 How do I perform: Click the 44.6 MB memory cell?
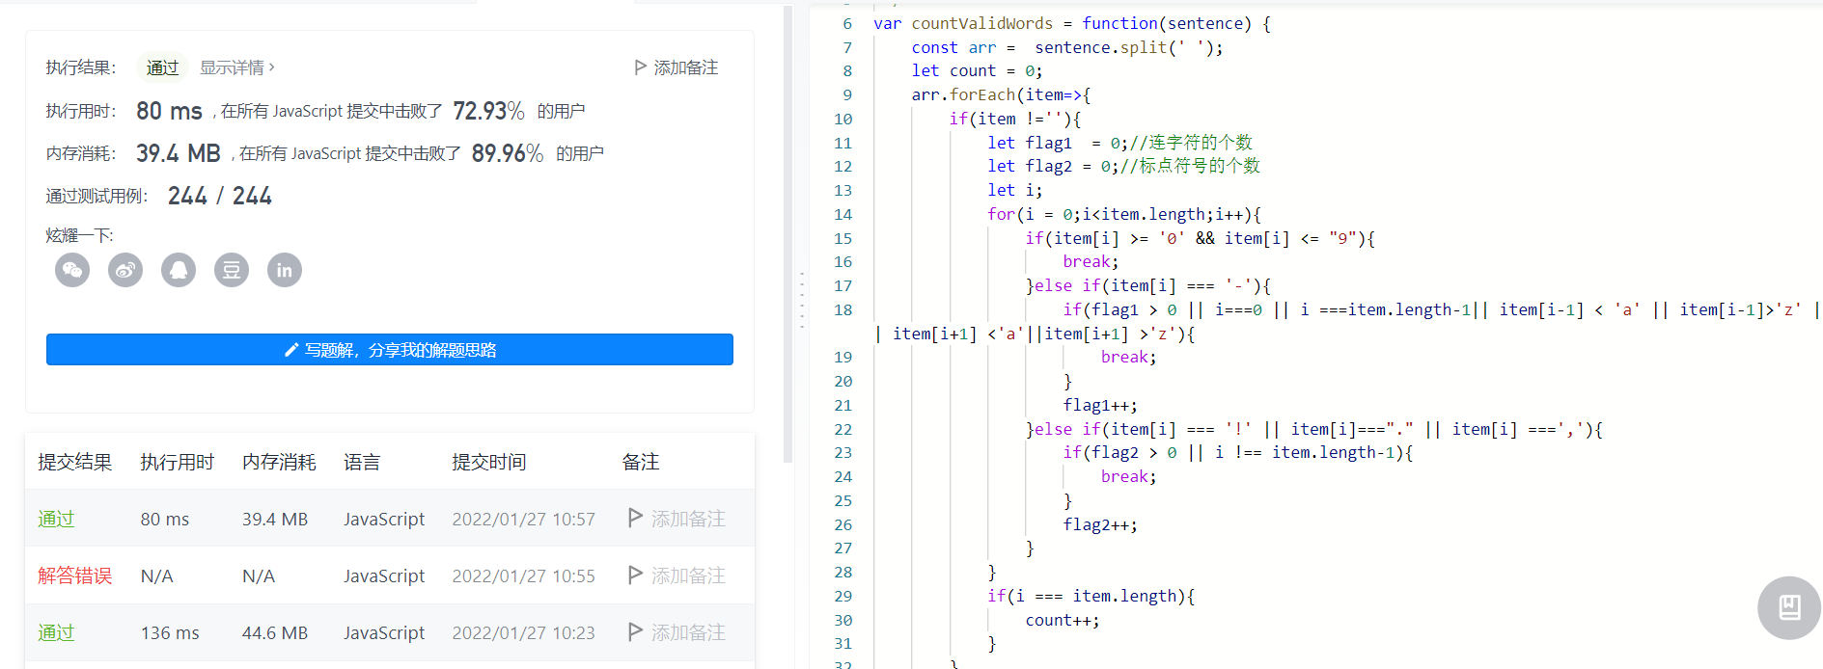275,632
